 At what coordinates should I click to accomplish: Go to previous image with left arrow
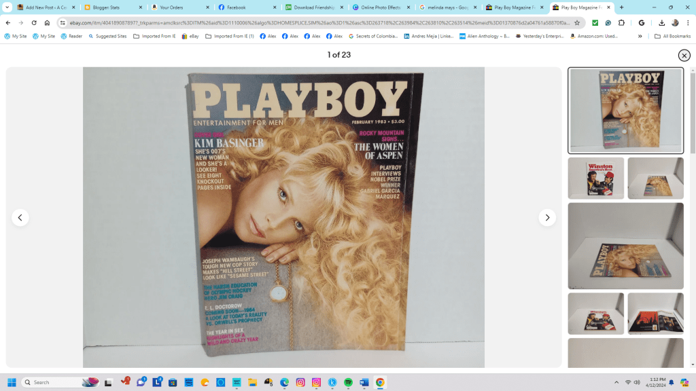pyautogui.click(x=20, y=217)
